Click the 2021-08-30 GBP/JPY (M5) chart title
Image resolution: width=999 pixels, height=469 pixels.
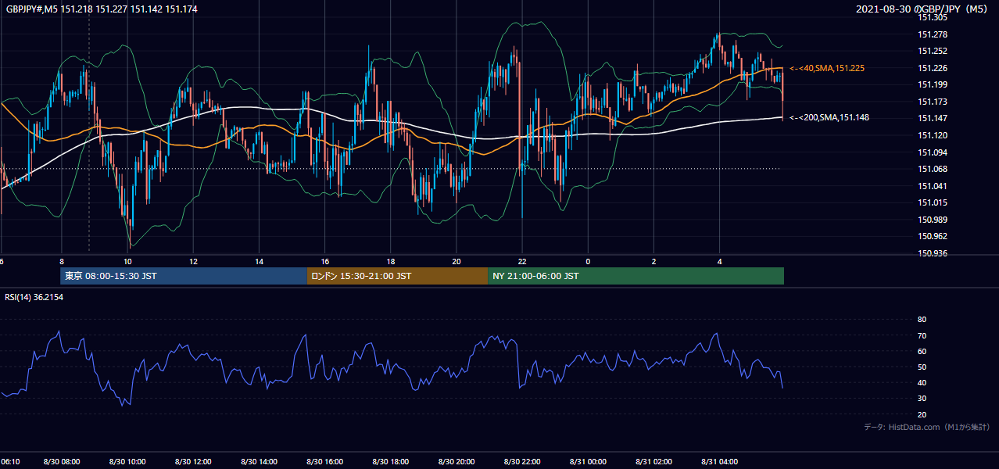click(923, 9)
